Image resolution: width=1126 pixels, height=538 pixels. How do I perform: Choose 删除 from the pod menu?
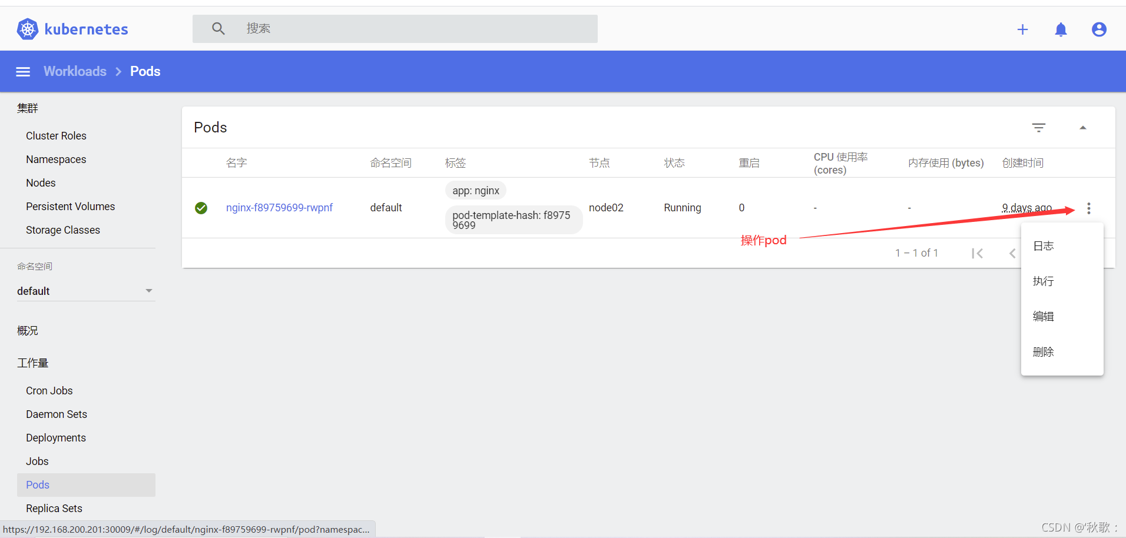click(1062, 352)
